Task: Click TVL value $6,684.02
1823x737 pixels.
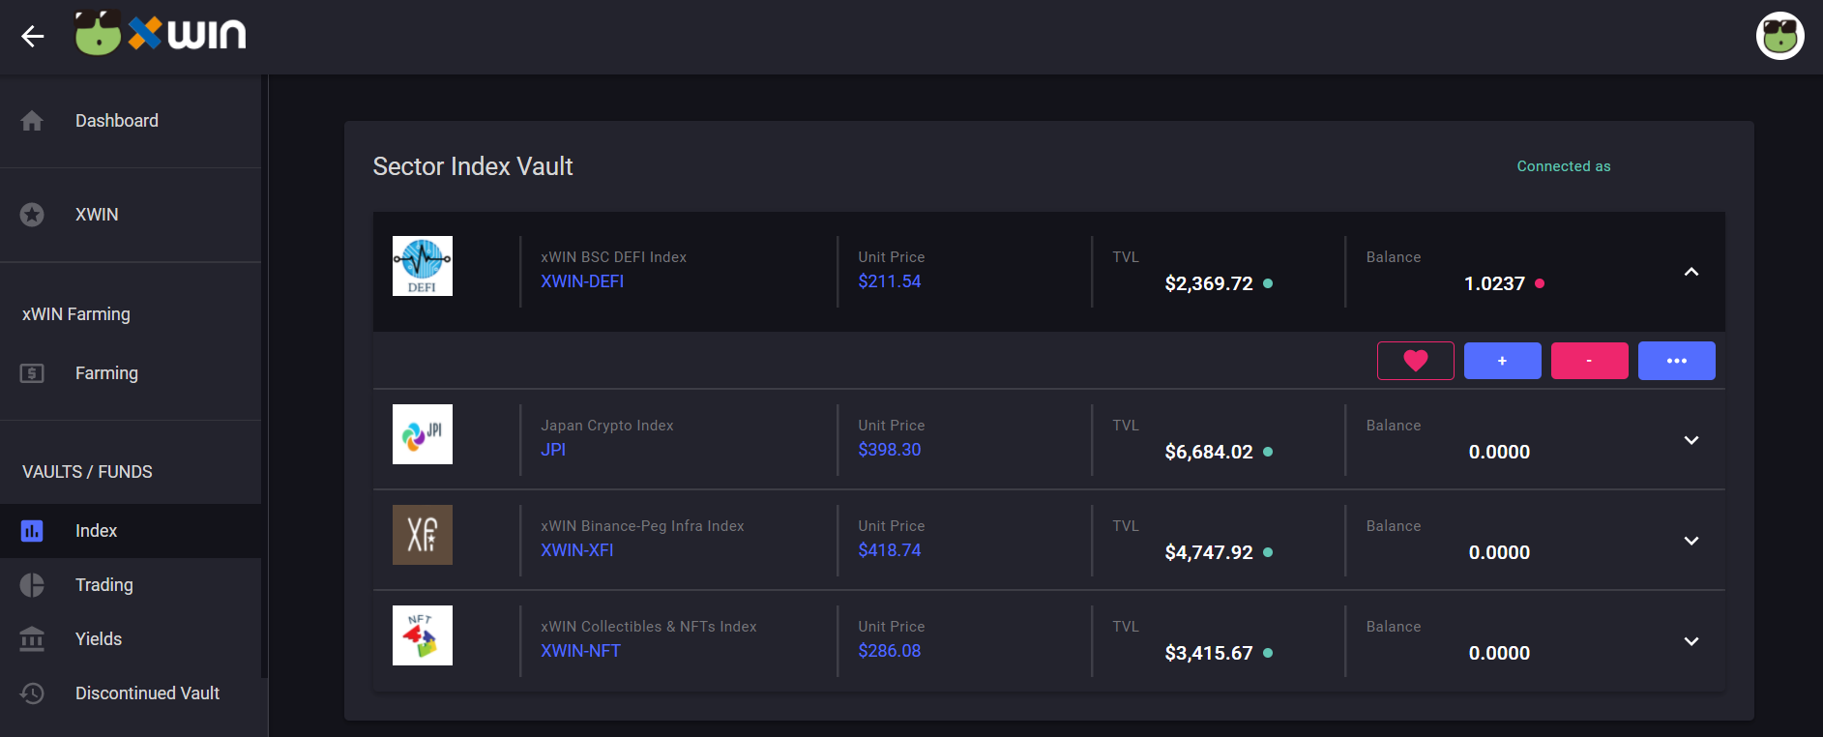Action: coord(1209,452)
